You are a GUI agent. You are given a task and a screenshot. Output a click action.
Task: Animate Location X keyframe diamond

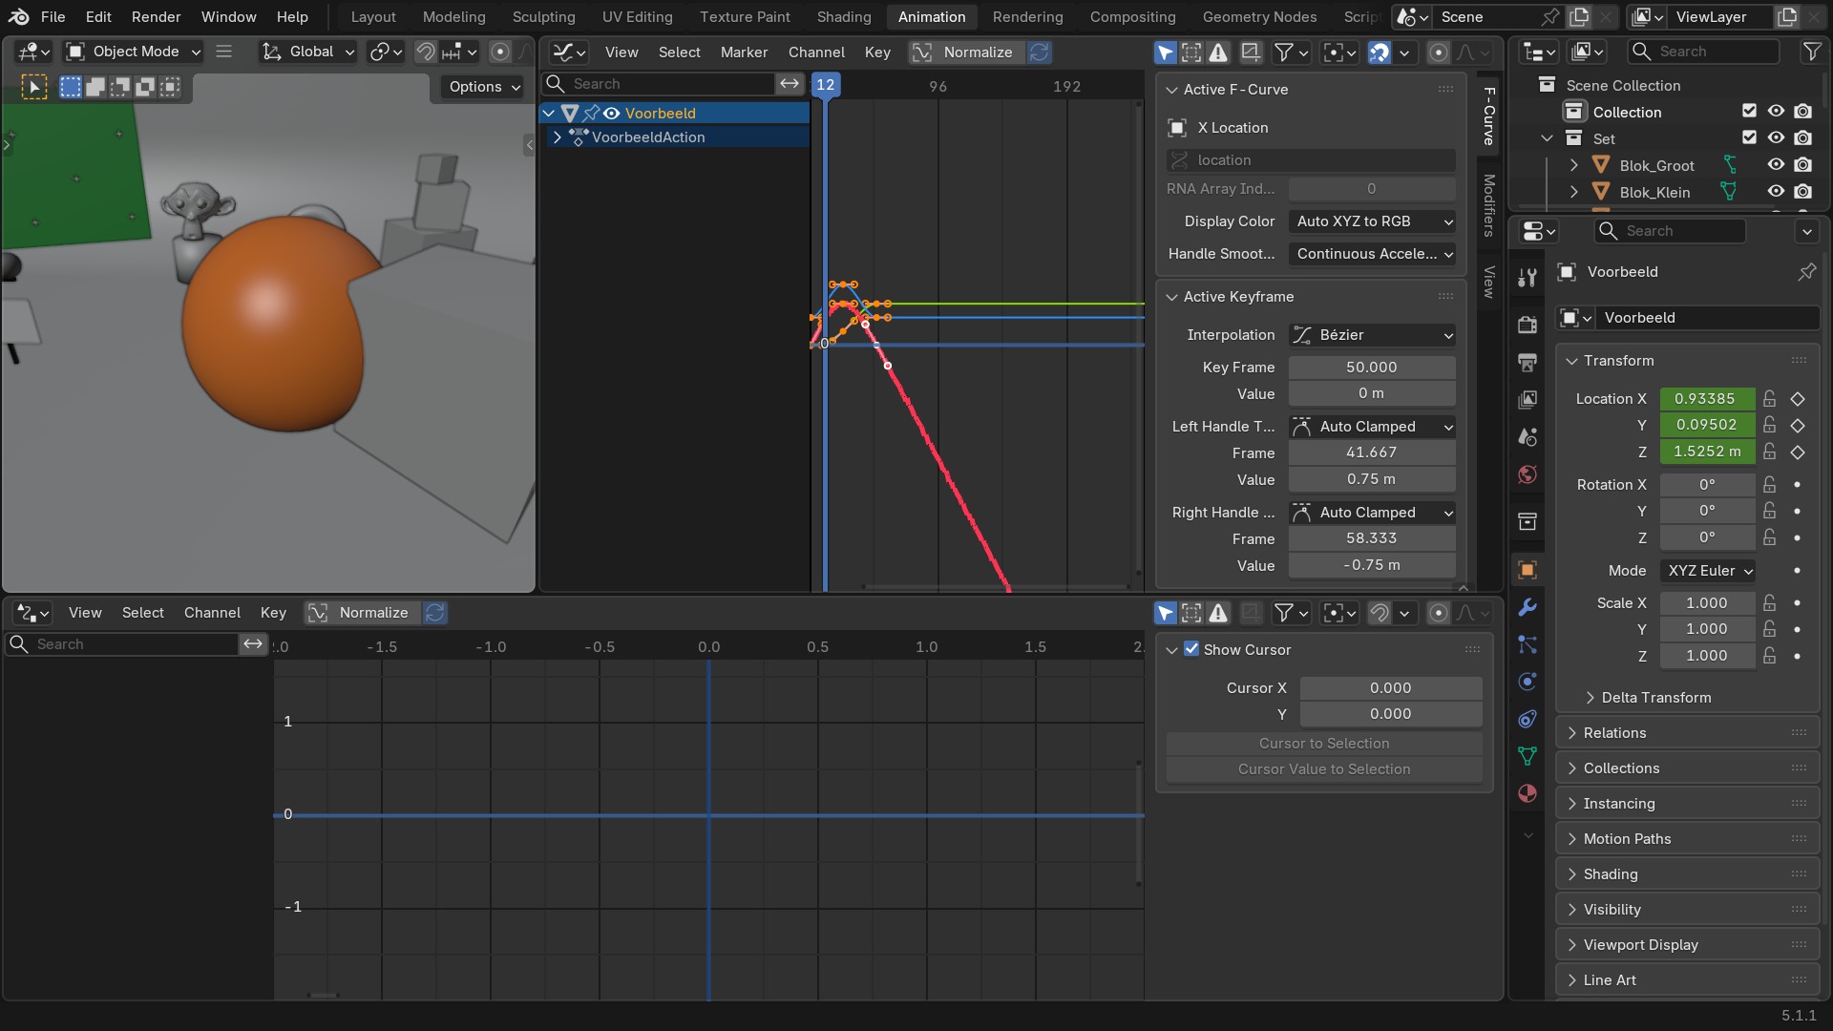click(1797, 399)
